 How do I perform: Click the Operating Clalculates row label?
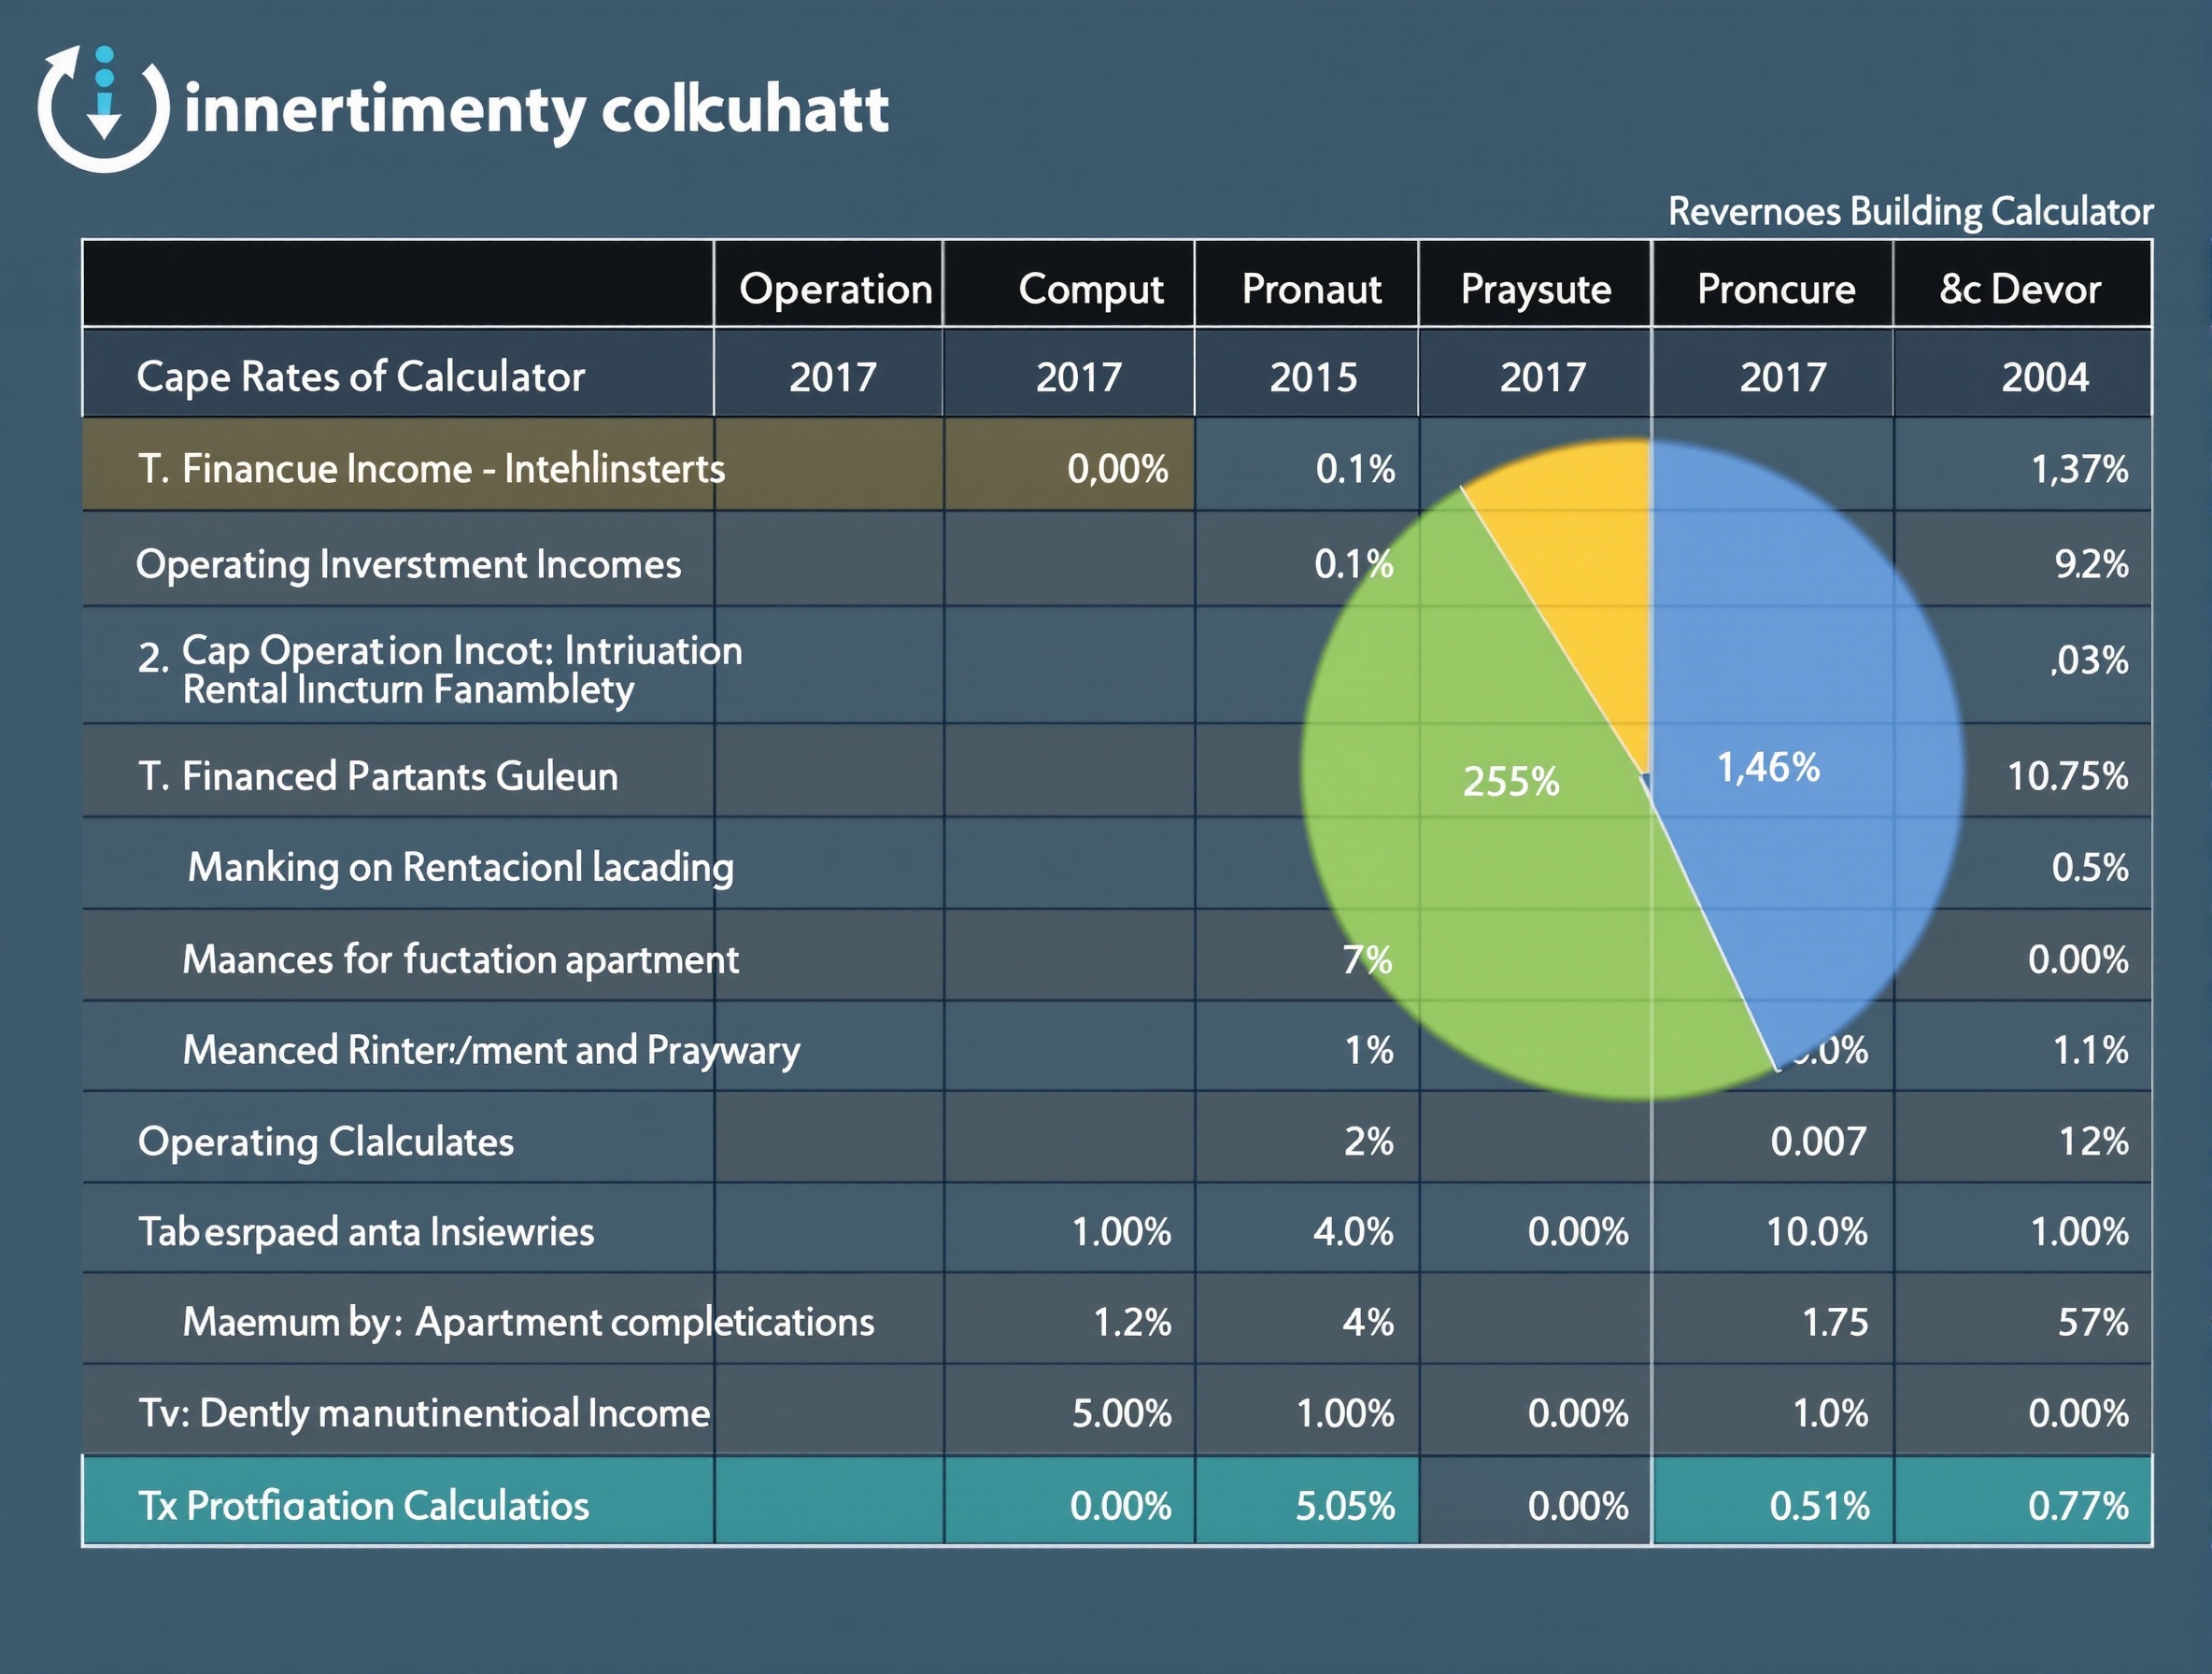point(327,1142)
